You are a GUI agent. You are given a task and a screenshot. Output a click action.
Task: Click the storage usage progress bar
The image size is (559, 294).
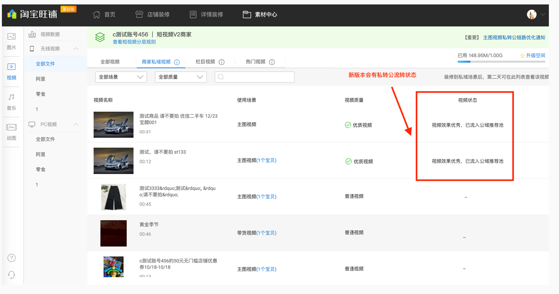tap(501, 62)
